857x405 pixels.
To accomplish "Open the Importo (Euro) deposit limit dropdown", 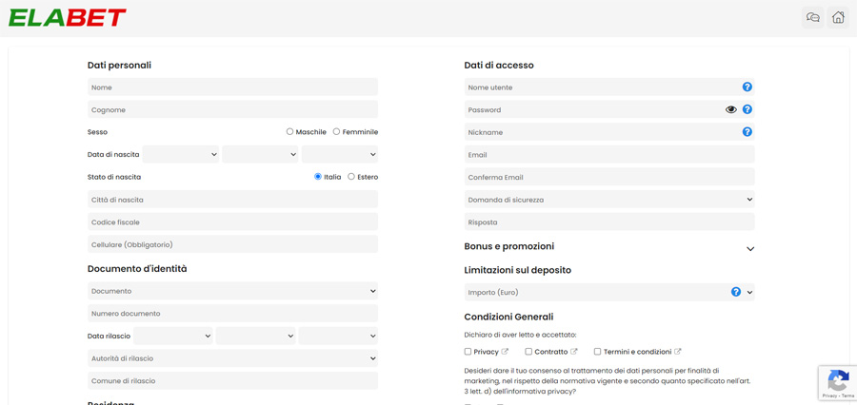I will pos(609,292).
